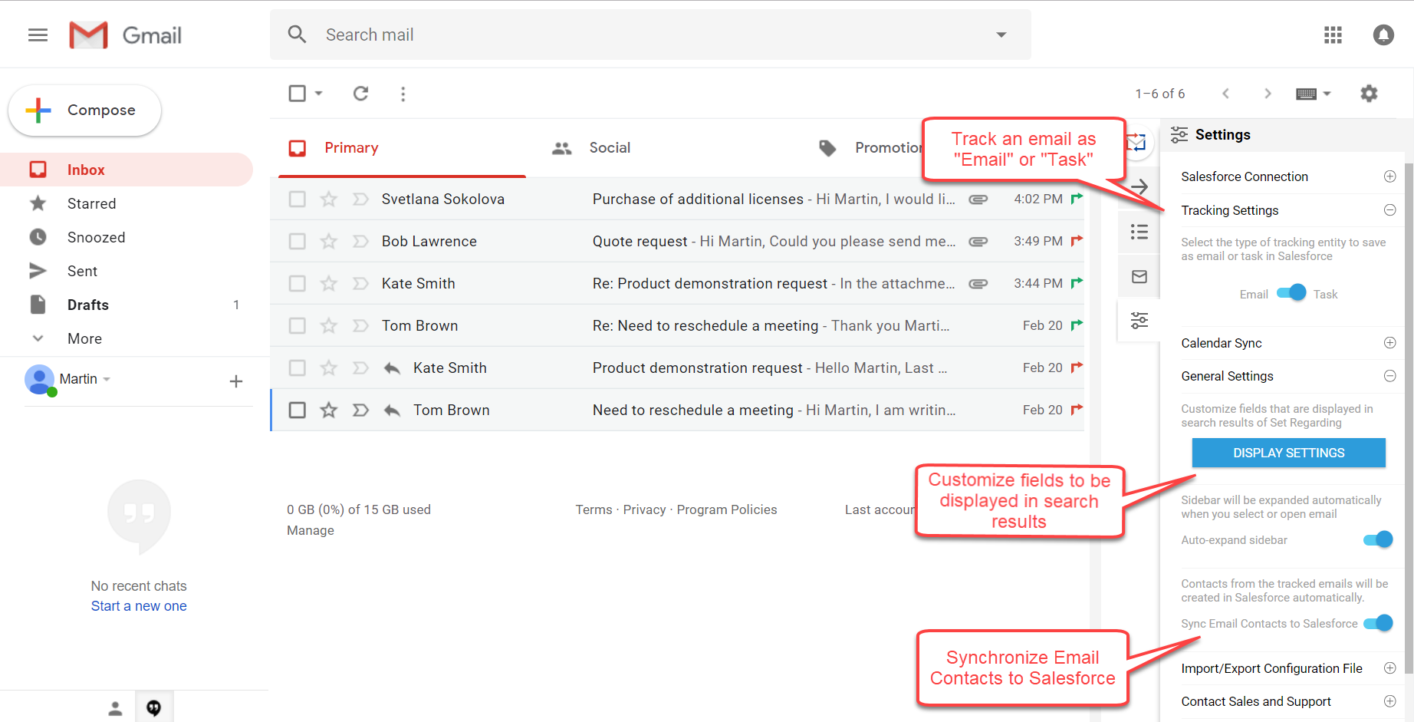Open the Purchase of additional licenses email
Screen dimensions: 1414x722
[677, 199]
